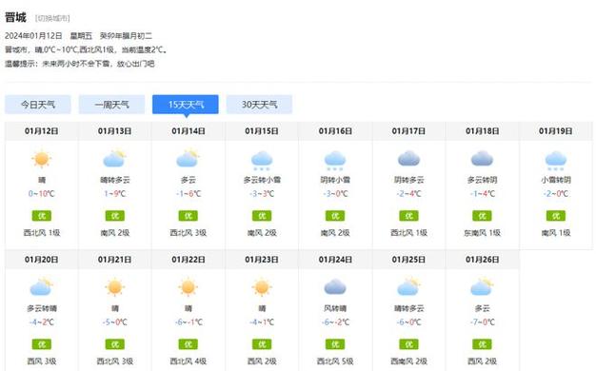596x371 pixels.
Task: Click the snow icon for 01月16日
Action: pos(335,160)
